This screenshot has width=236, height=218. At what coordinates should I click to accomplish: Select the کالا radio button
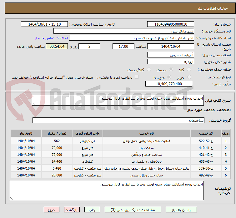[189, 69]
